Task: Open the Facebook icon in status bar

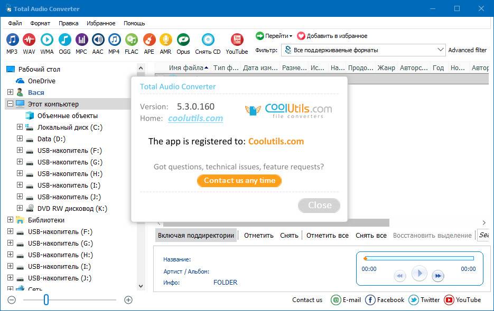Action: [x=370, y=300]
